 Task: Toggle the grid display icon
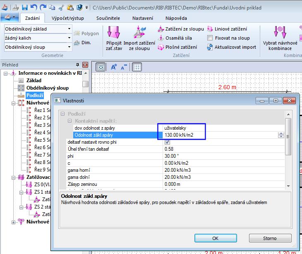(x=137, y=67)
